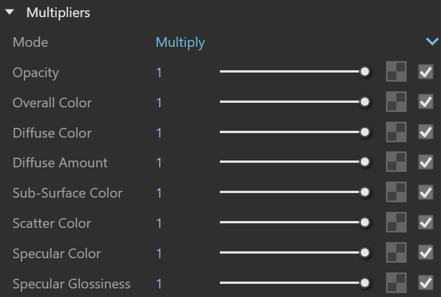Viewport: 441px width, 297px height.
Task: Open the Diffuse Color texture map slot
Action: click(396, 132)
